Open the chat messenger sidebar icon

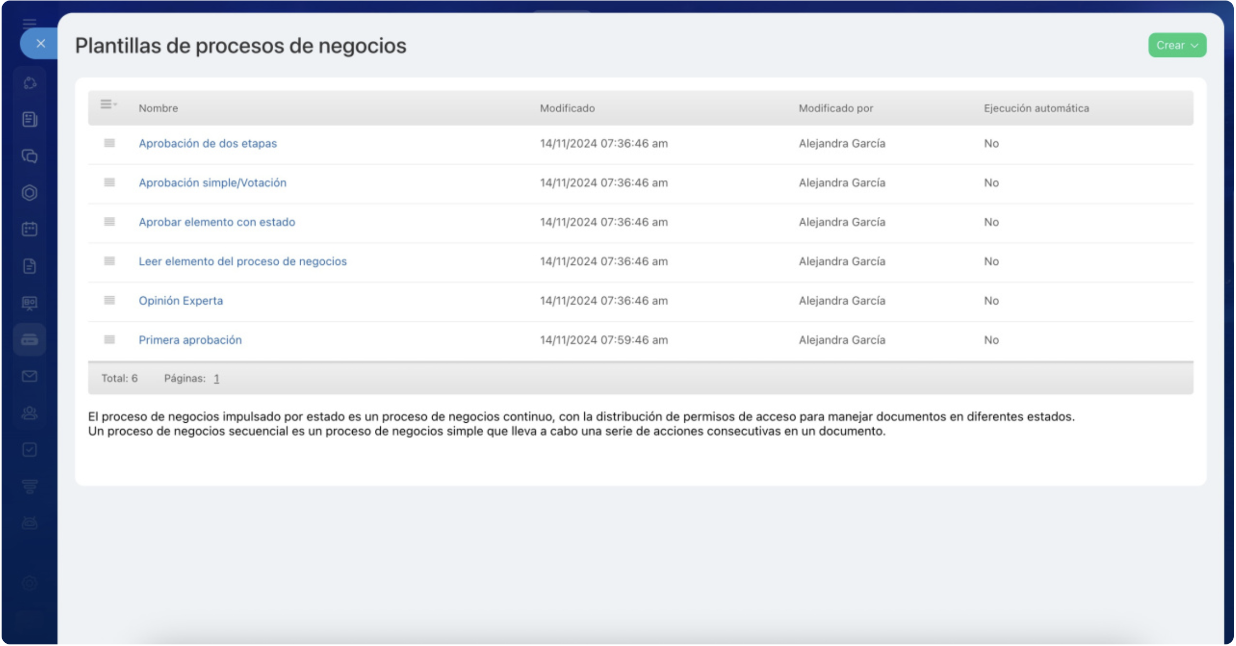click(x=30, y=156)
